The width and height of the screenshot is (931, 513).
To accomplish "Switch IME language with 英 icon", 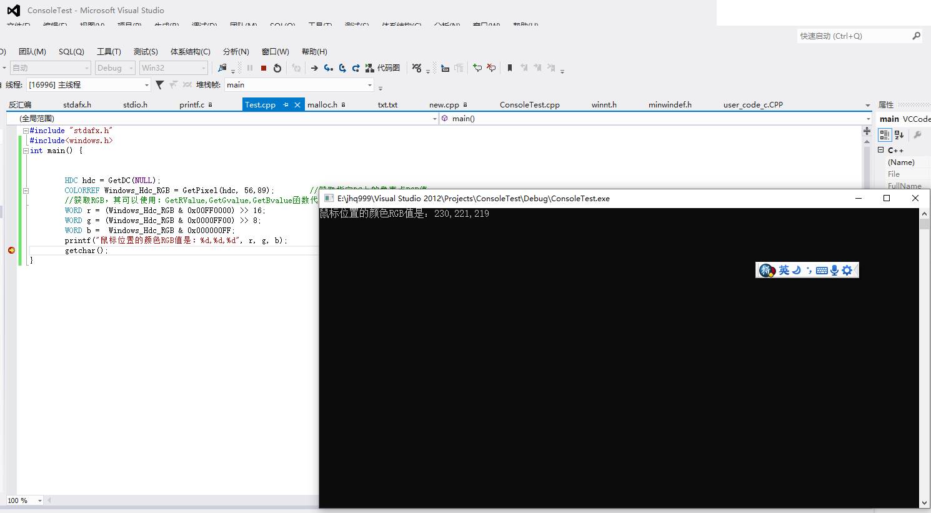I will (784, 270).
